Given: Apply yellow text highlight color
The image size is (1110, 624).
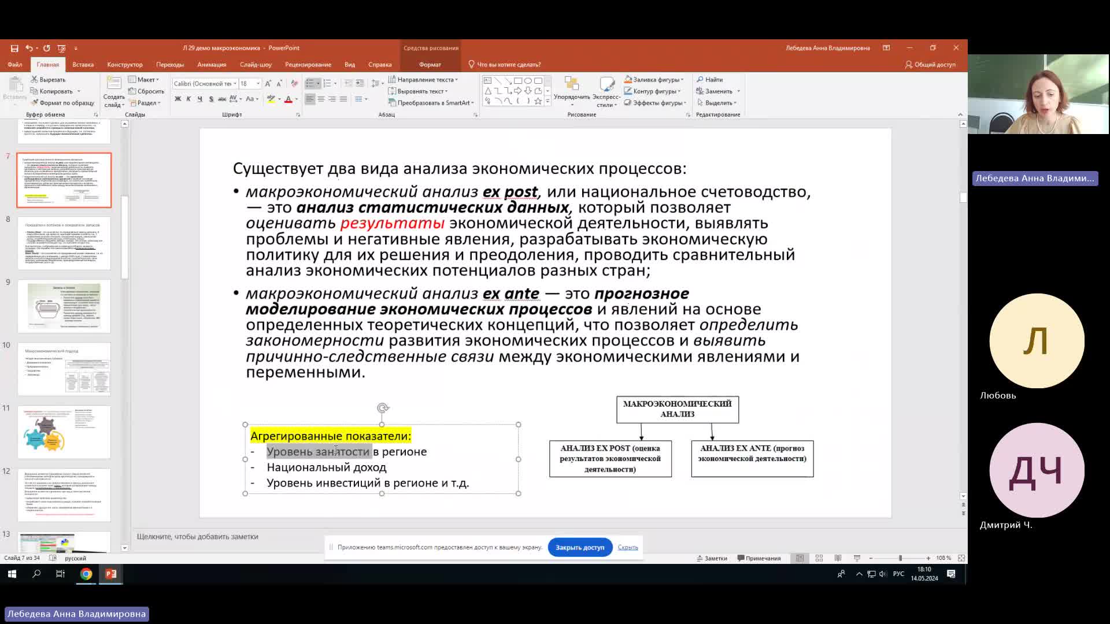Looking at the screenshot, I should point(271,99).
